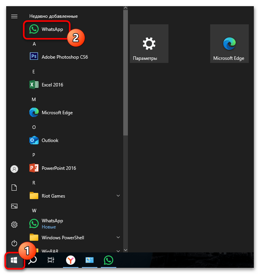Screen dimensions: 260x274
Task: Switch to WhatsApp on the taskbar
Action: click(109, 260)
